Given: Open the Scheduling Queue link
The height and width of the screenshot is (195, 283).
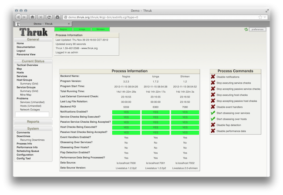Looking at the screenshot, I should [27, 151].
